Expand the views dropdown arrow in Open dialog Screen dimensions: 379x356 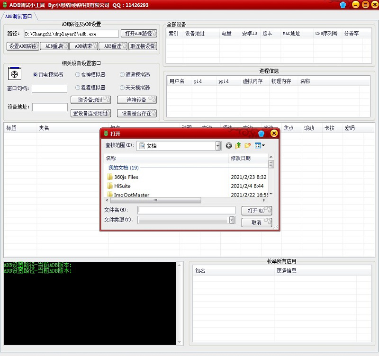[x=263, y=145]
